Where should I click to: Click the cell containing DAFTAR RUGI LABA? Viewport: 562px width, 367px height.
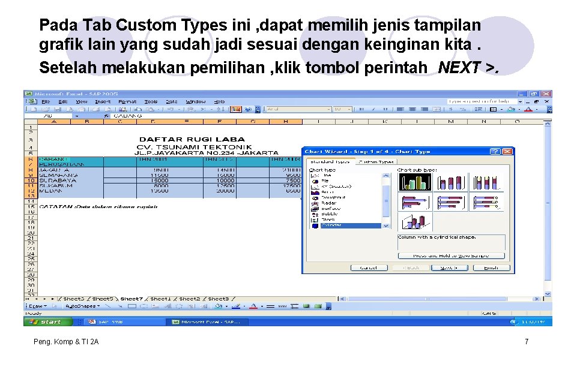pyautogui.click(x=192, y=139)
